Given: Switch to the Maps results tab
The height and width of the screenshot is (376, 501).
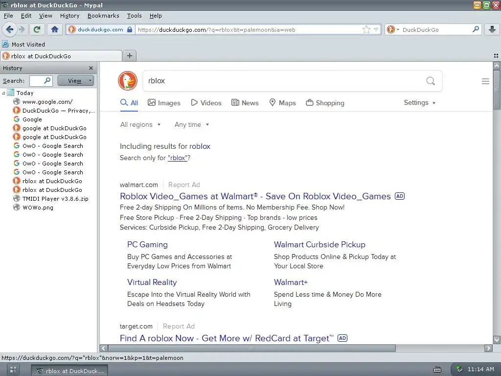Looking at the screenshot, I should 282,103.
